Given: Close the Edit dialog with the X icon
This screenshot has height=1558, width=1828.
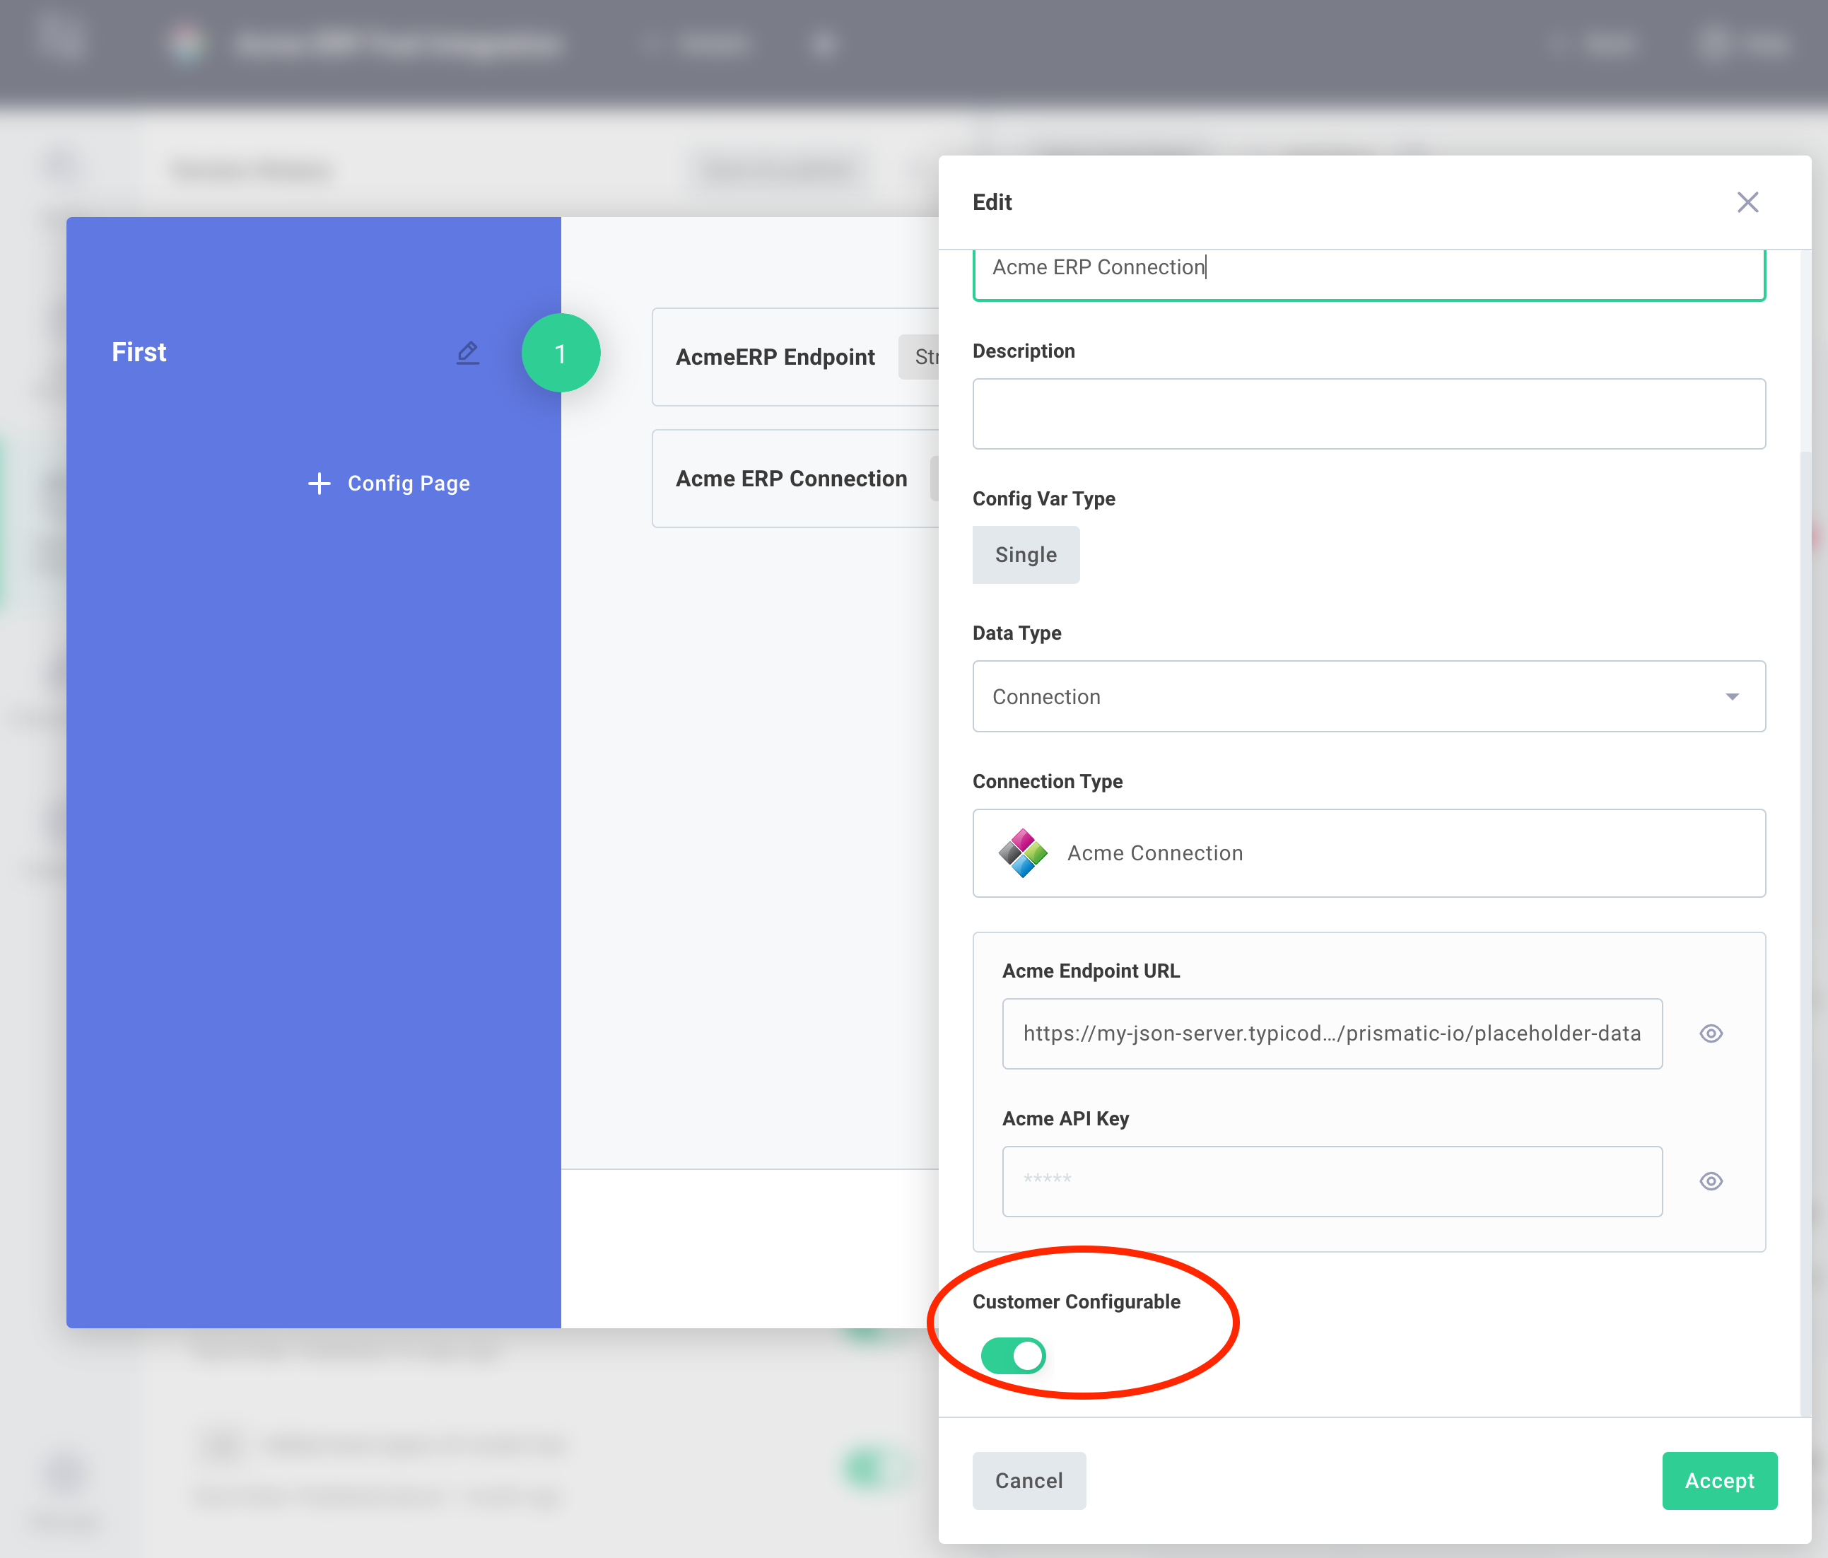Looking at the screenshot, I should point(1747,202).
